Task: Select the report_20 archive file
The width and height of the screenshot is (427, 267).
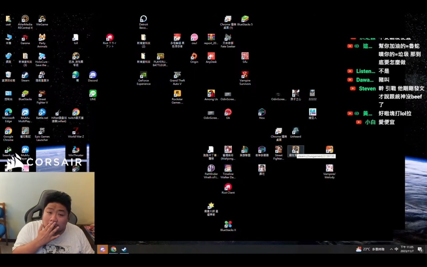Action: pyautogui.click(x=211, y=39)
